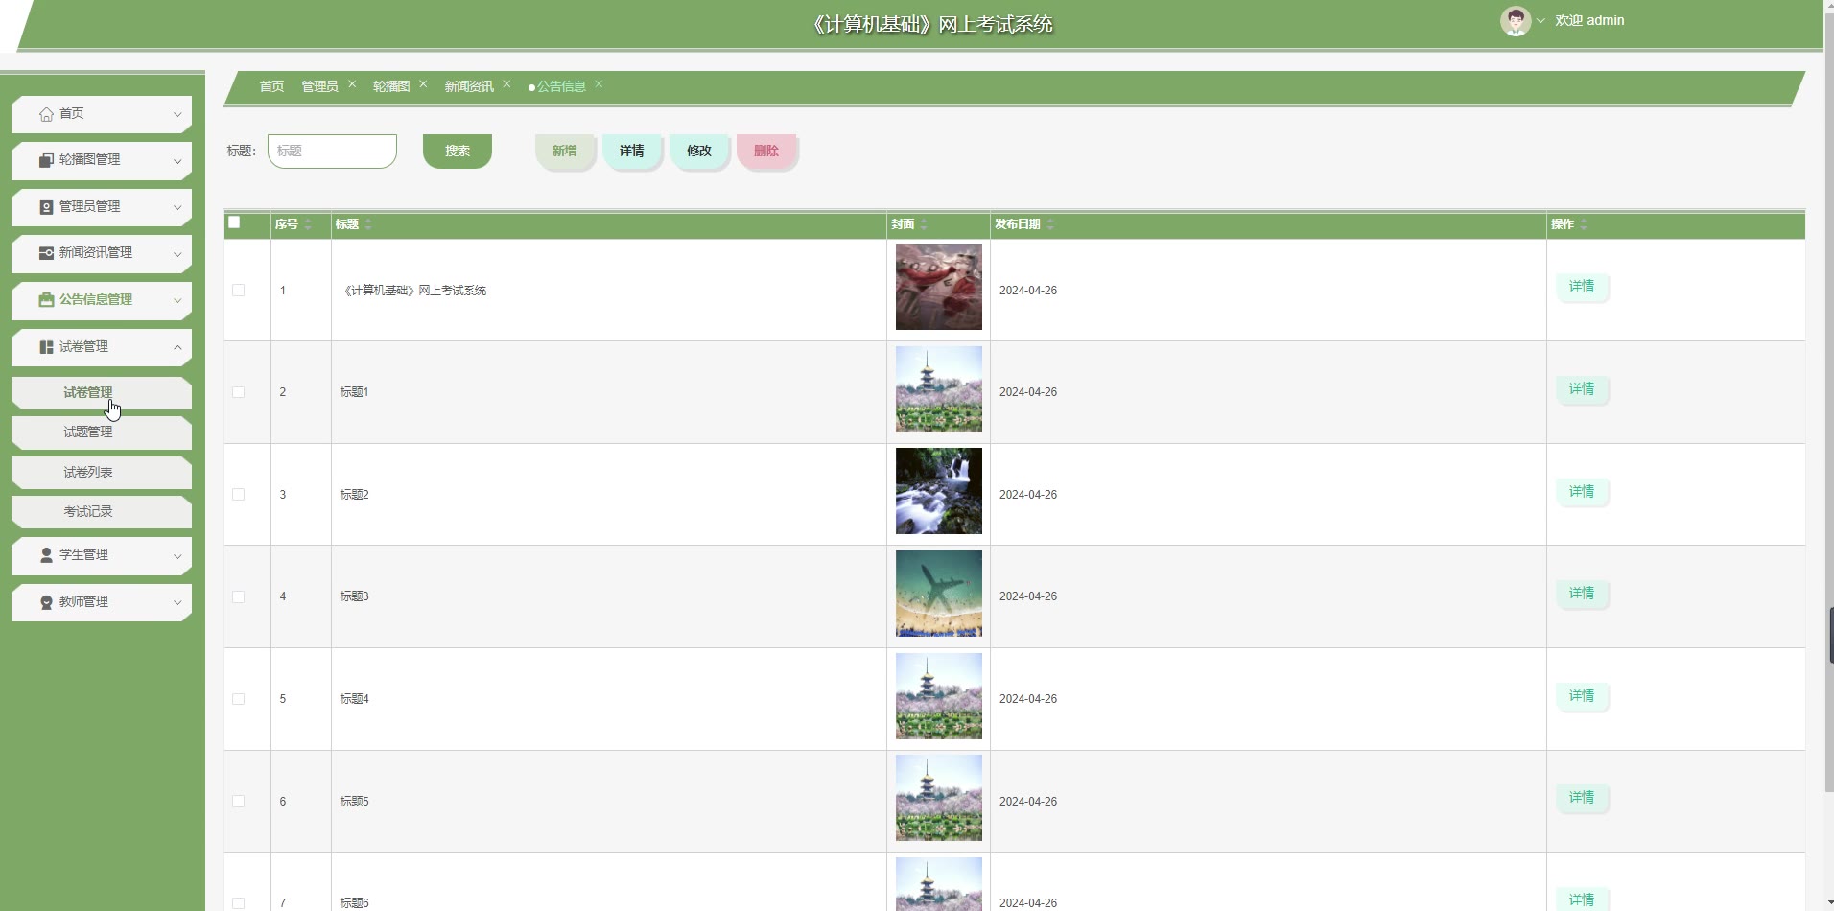Check the checkbox for 标题6 row

(x=238, y=903)
